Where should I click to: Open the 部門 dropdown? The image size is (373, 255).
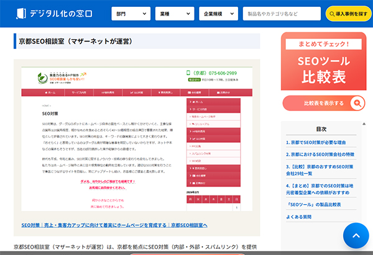[x=129, y=14]
